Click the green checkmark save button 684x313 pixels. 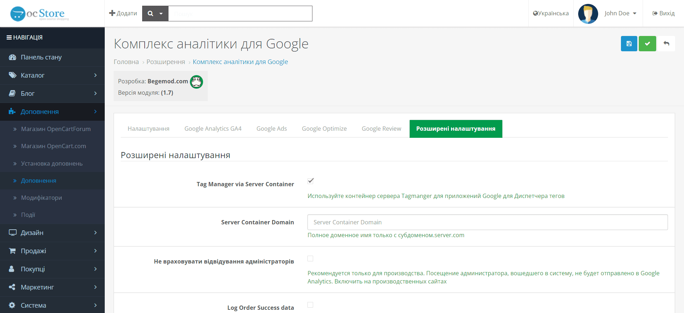coord(647,43)
